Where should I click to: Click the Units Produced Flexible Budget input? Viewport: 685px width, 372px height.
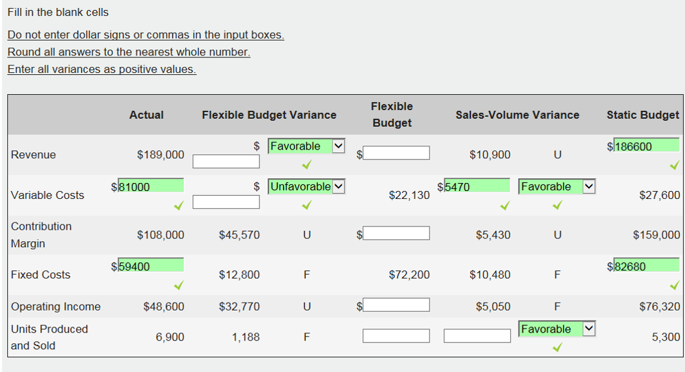pyautogui.click(x=396, y=335)
